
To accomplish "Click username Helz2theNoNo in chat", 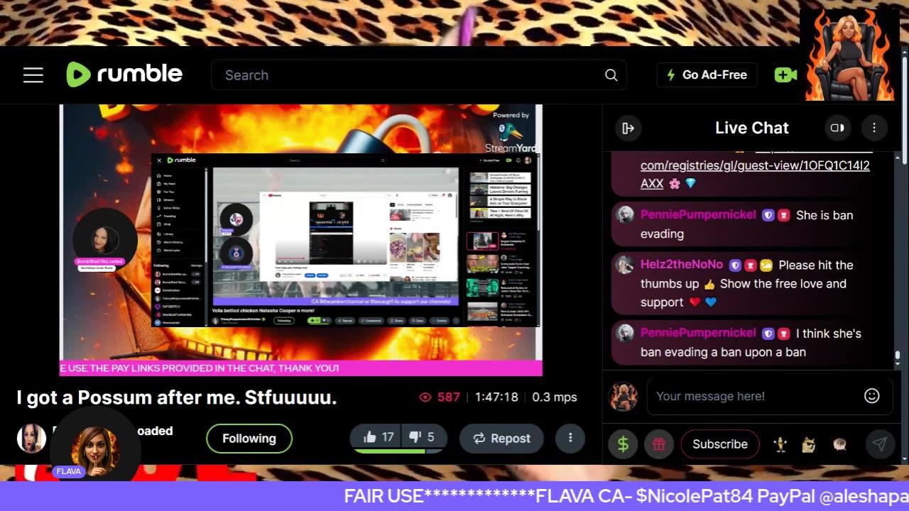I will [x=682, y=264].
